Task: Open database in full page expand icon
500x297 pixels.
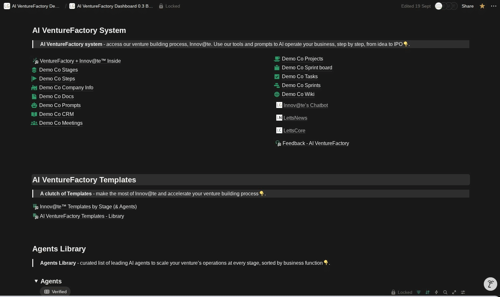Action: (454, 292)
